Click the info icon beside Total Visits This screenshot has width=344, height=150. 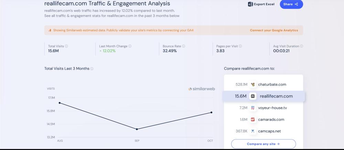click(x=66, y=46)
